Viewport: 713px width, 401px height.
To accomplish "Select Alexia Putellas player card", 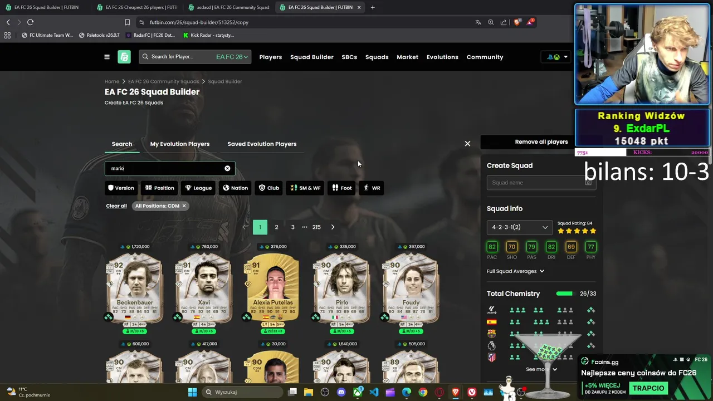I will click(x=273, y=288).
